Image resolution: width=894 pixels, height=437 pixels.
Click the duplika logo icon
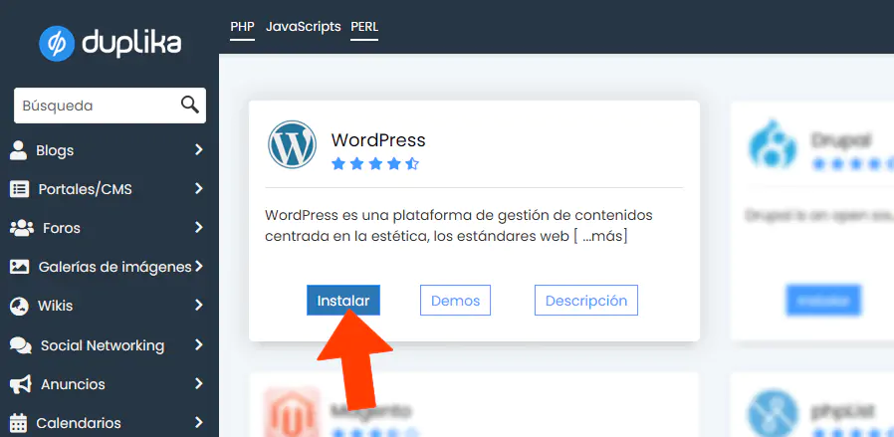coord(57,43)
